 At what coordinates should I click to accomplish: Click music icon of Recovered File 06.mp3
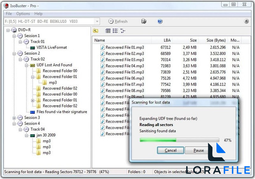click(102, 78)
